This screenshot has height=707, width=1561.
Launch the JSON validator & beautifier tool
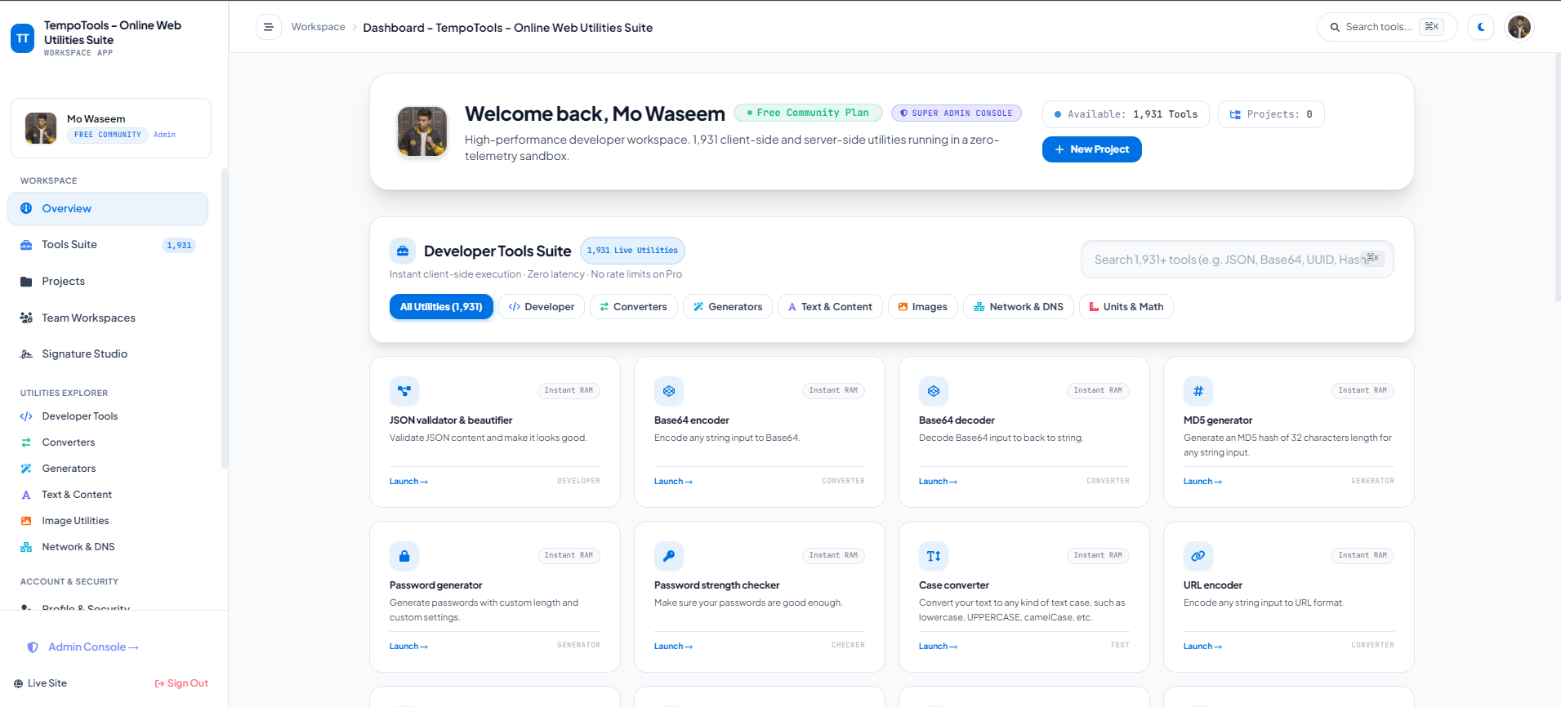[408, 482]
